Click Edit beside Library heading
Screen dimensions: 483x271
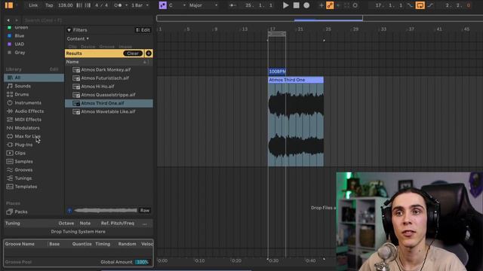coord(54,69)
